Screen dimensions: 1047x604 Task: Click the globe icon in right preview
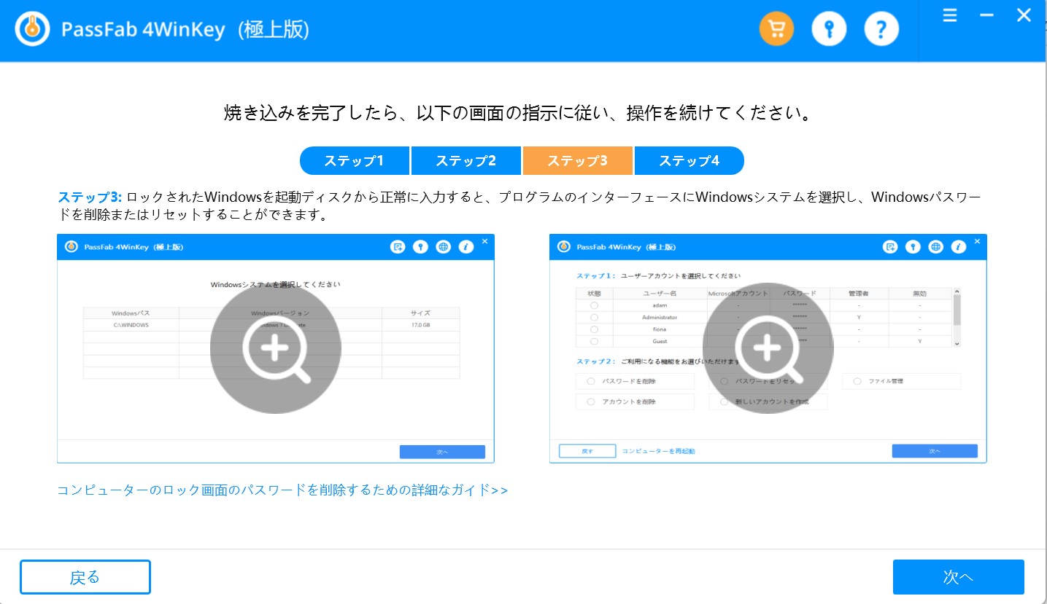[936, 247]
